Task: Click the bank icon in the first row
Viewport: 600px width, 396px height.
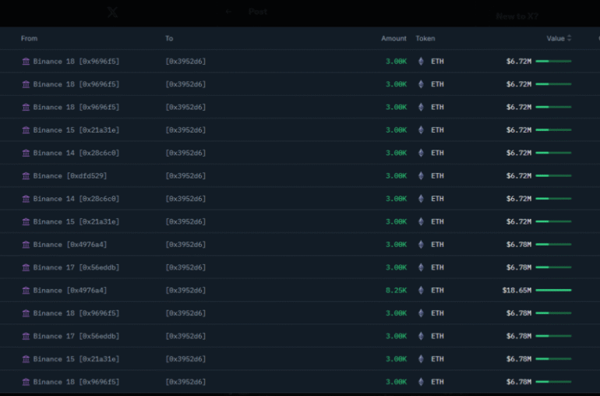Action: coord(26,62)
